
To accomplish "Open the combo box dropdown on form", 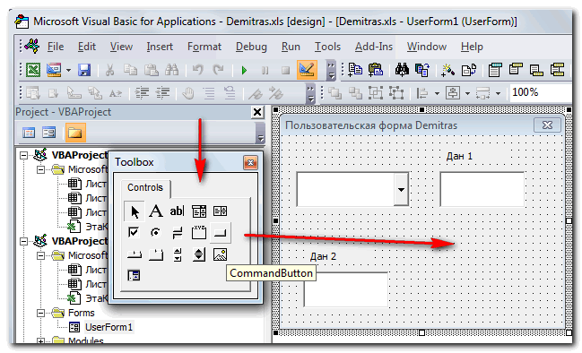I will (401, 189).
